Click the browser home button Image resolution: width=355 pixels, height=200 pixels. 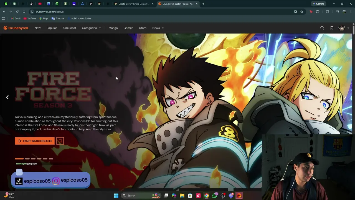(24, 12)
